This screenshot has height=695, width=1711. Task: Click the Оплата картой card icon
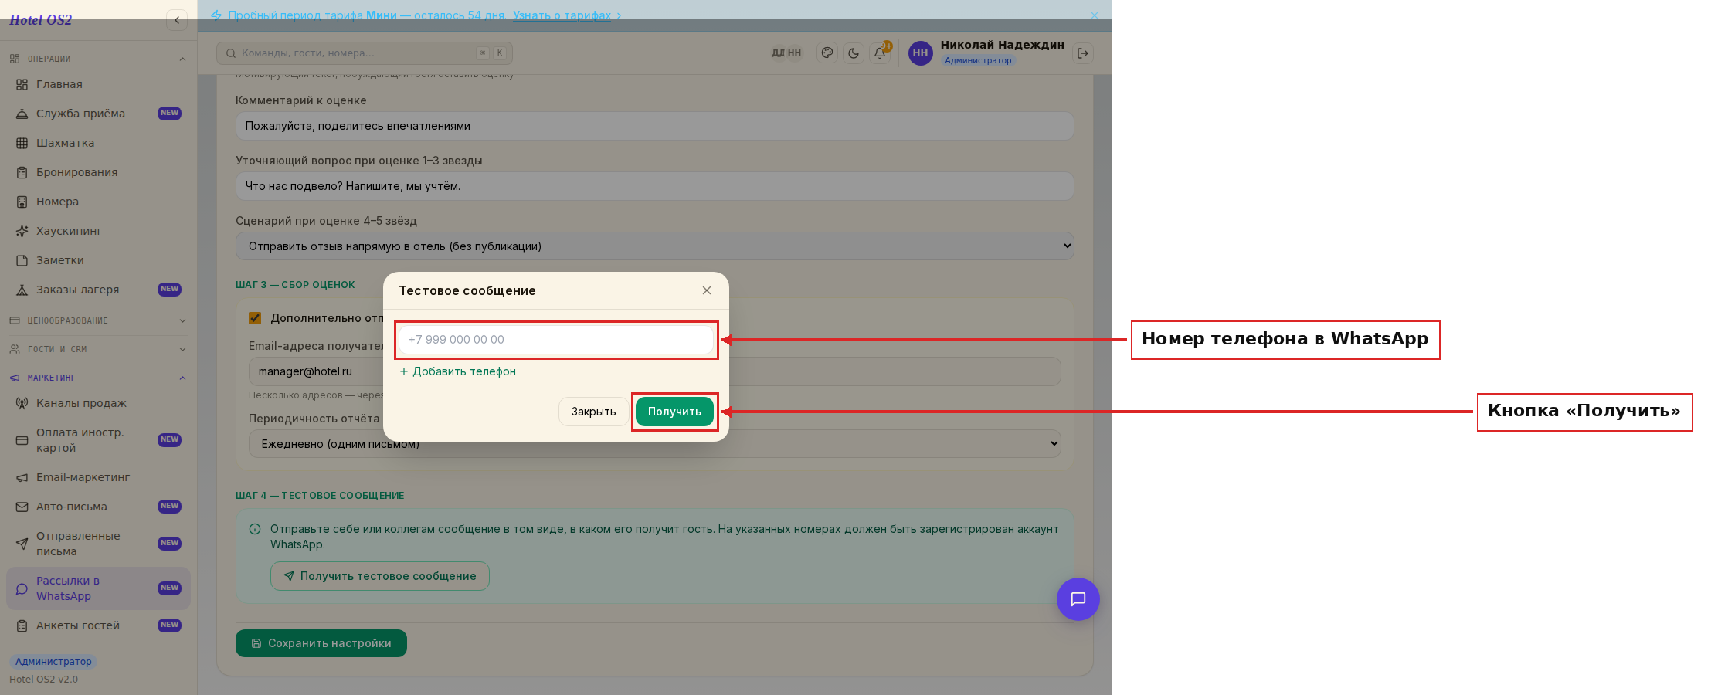[22, 440]
